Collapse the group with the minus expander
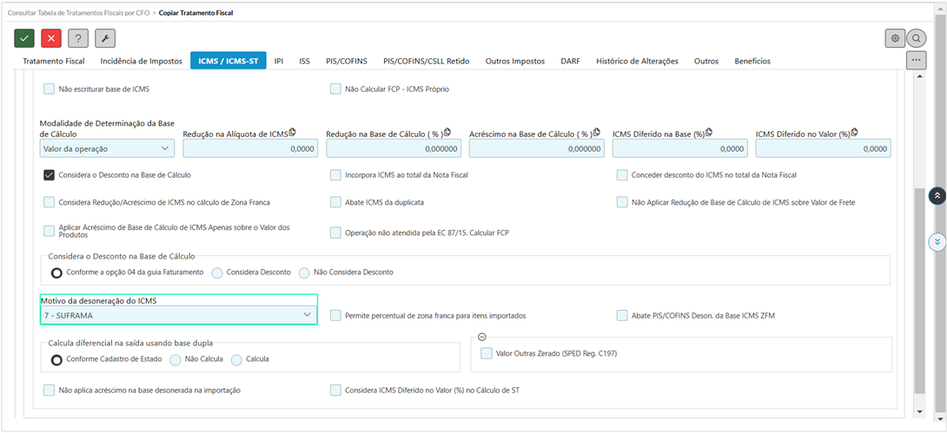Viewport: 947px width, 433px height. pyautogui.click(x=481, y=337)
